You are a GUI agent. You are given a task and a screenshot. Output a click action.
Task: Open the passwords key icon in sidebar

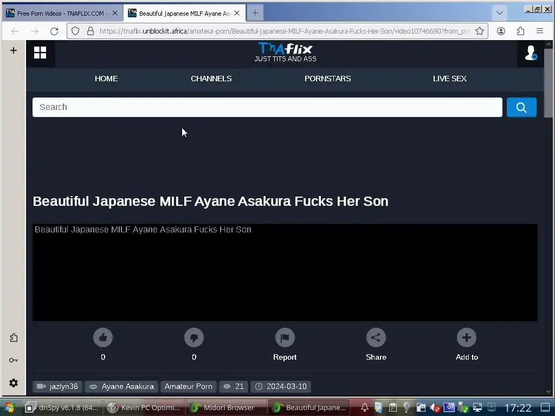point(14,360)
